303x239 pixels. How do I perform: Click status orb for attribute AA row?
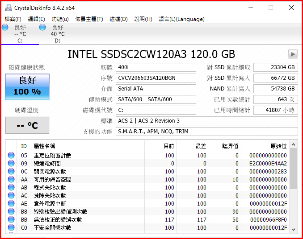11,179
